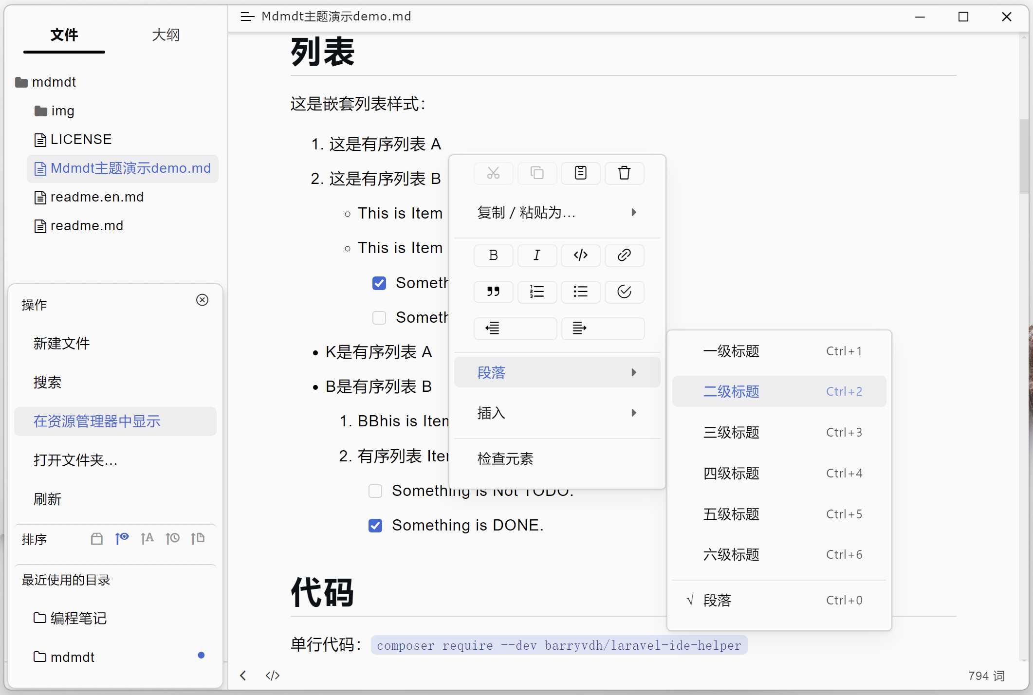Toggle source code mode icon at bottom
Screen dimensions: 1033x695
273,676
